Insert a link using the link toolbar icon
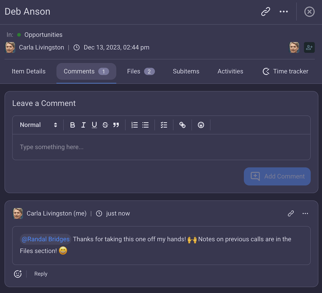 pos(182,125)
